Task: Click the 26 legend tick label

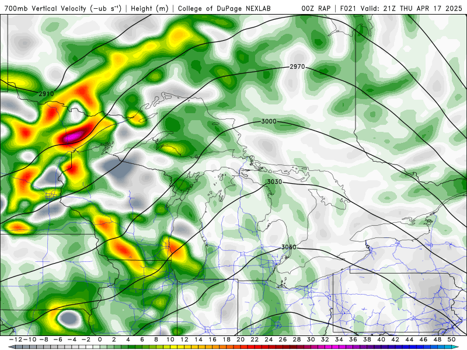Action: pyautogui.click(x=283, y=339)
